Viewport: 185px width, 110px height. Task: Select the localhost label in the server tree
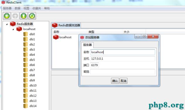[x=29, y=29]
